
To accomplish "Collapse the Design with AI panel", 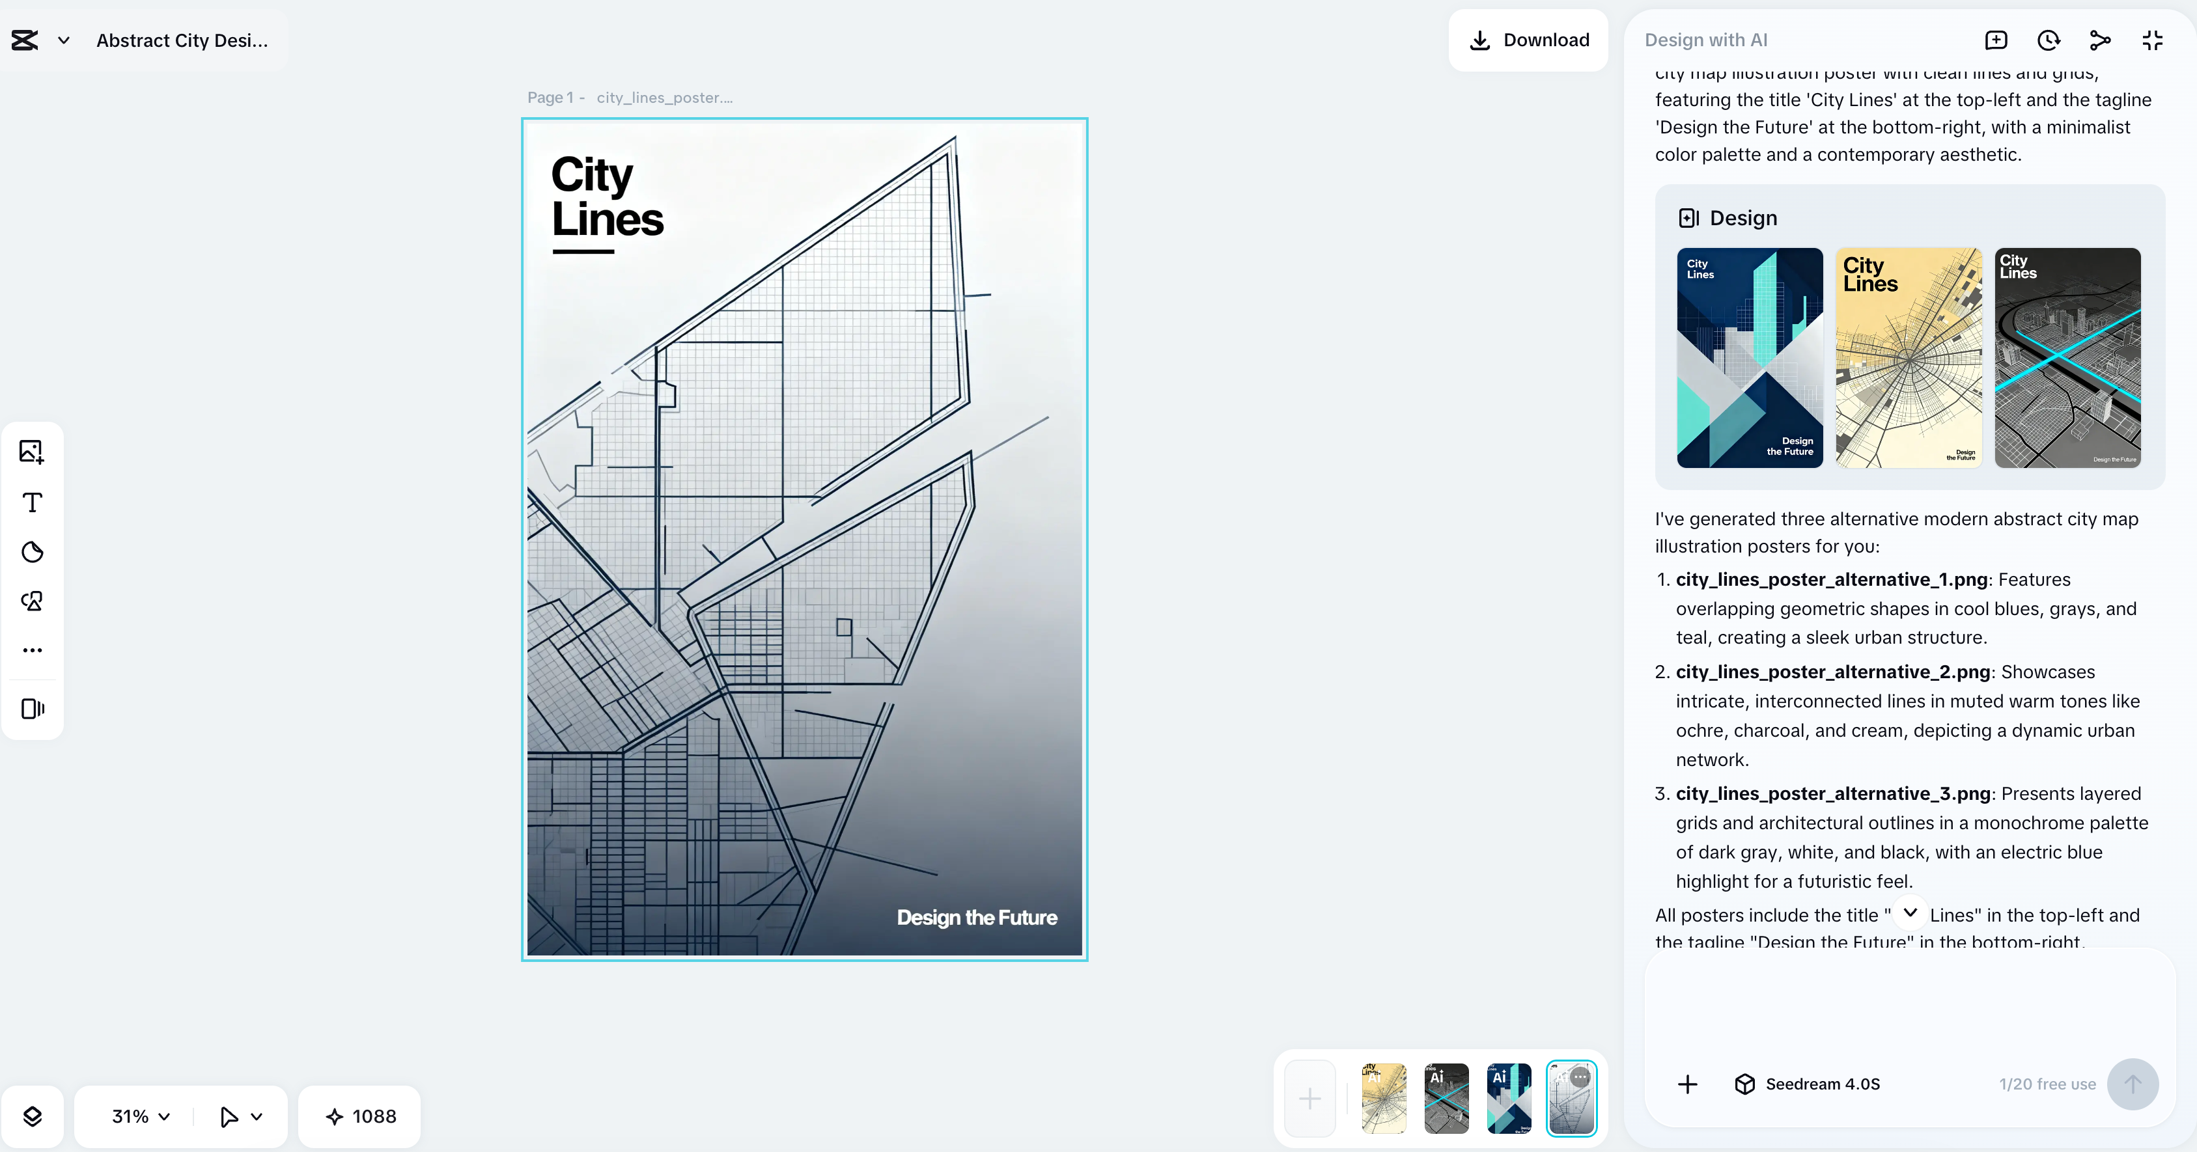I will pyautogui.click(x=2152, y=39).
